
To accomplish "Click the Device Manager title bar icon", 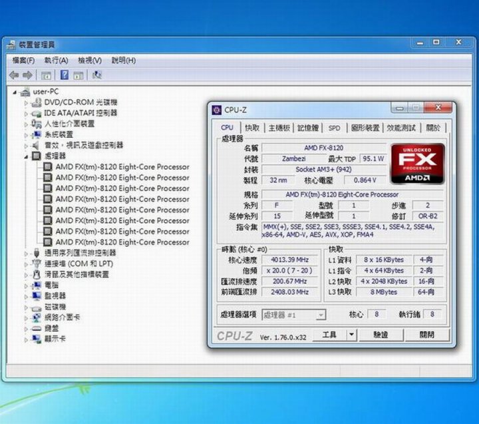I will 11,45.
